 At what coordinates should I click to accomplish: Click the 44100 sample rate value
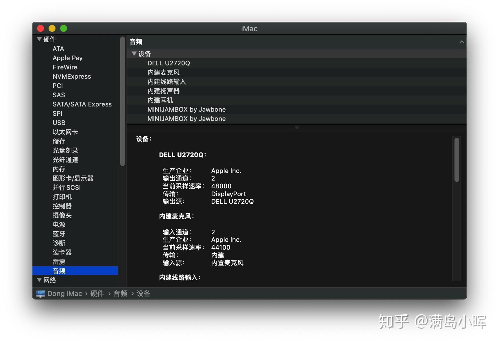click(x=221, y=247)
